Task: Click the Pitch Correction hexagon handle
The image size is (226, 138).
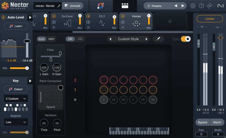Action: pos(61,88)
